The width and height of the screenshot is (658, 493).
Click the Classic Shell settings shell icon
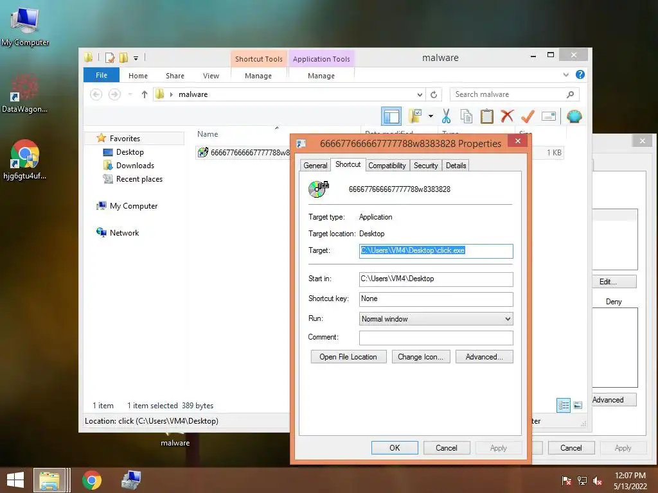coord(574,116)
